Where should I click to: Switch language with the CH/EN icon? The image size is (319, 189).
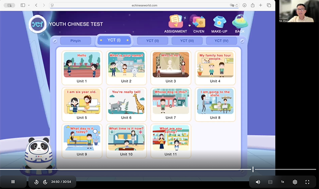coord(198,23)
